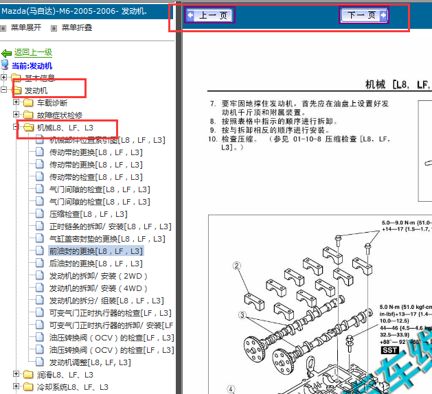Click the 菜单展开 expand menu option
Image resolution: width=432 pixels, height=394 pixels.
point(26,27)
